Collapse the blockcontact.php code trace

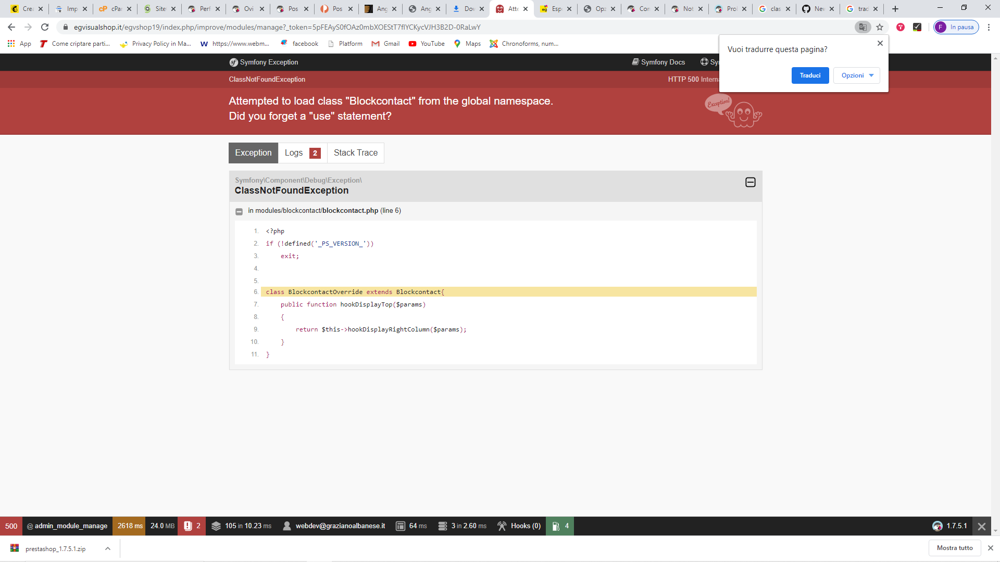pos(239,211)
